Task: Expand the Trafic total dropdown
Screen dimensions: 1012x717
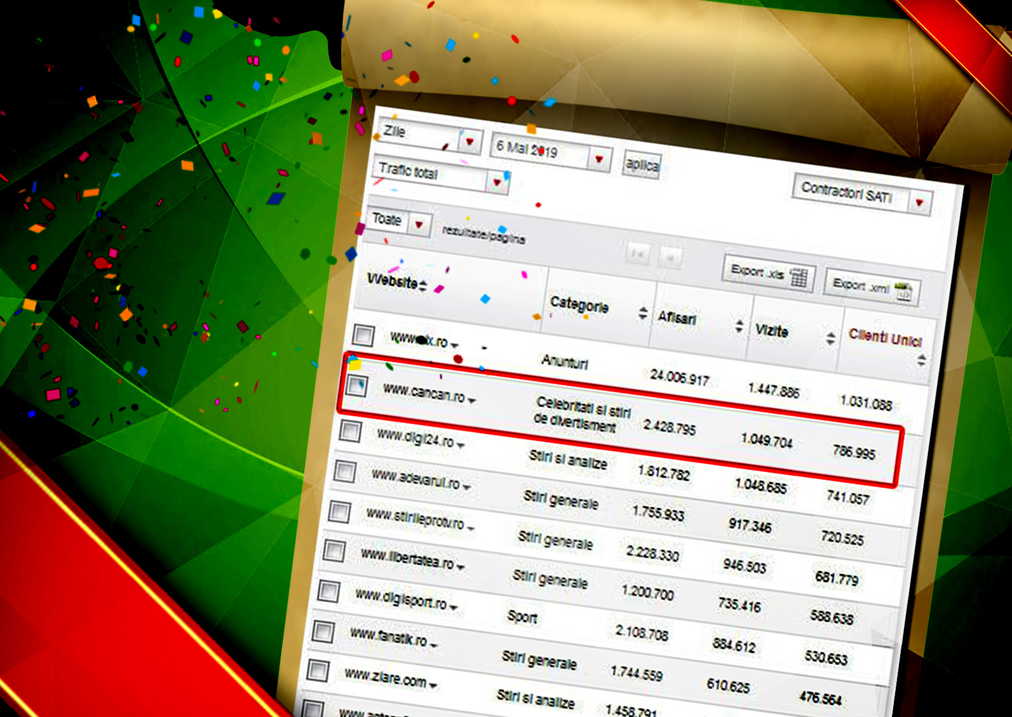Action: pos(497,183)
